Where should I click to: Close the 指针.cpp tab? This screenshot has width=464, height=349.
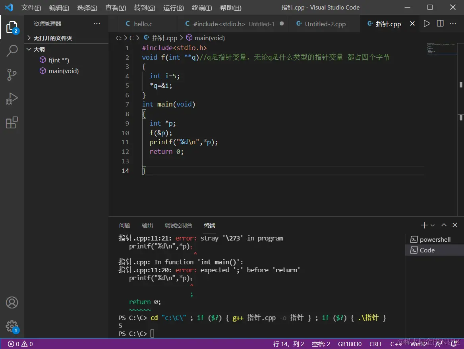tap(412, 24)
